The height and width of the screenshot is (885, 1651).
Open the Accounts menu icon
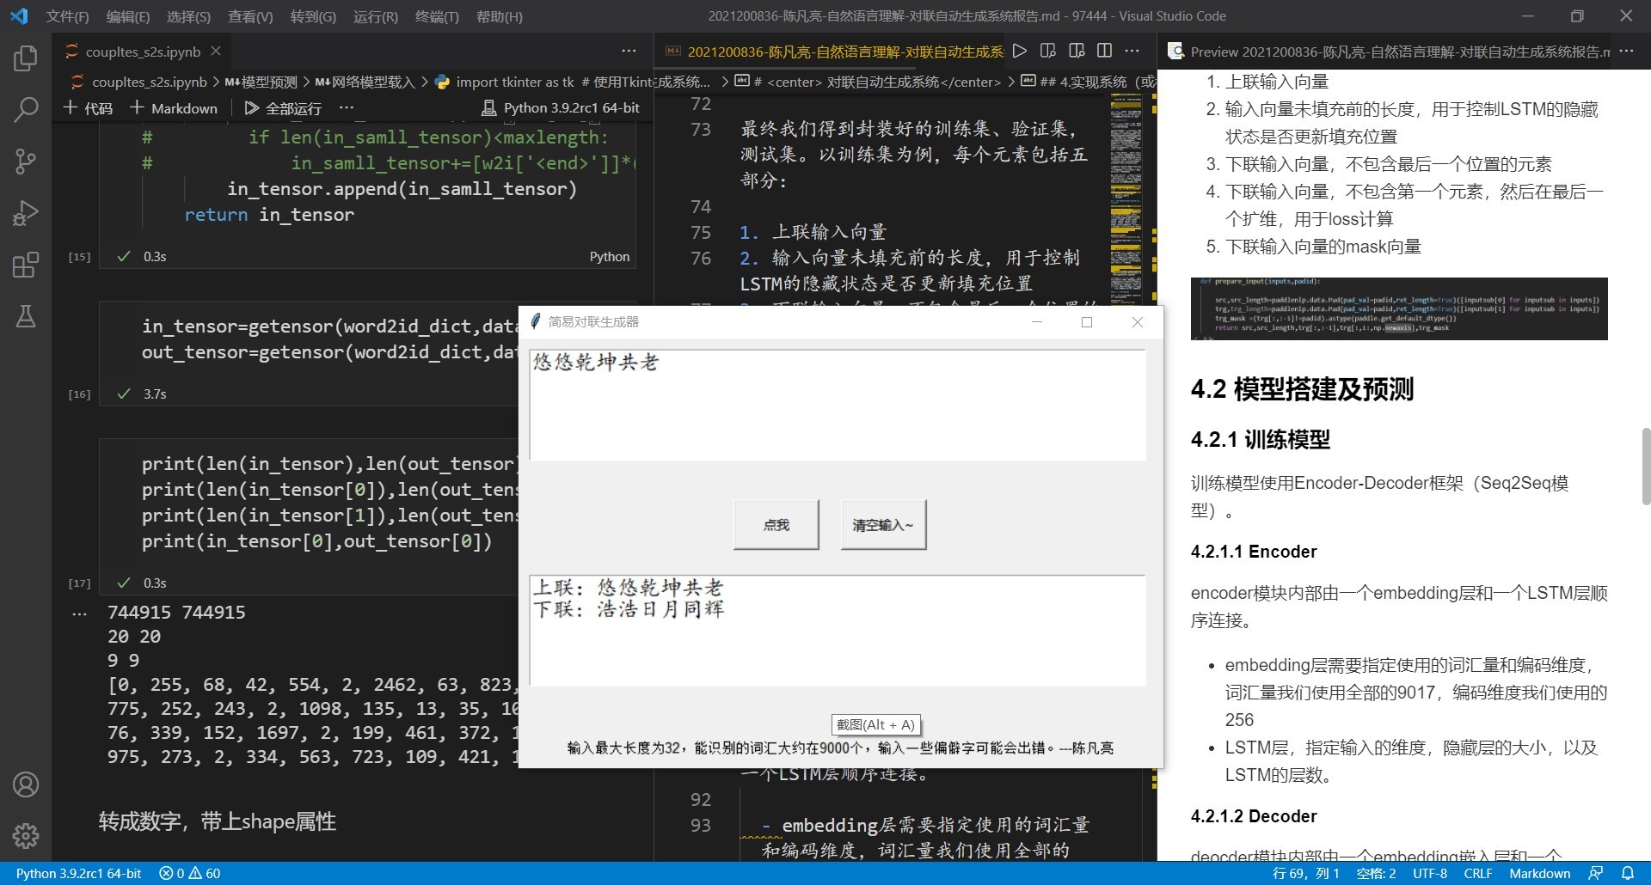26,784
